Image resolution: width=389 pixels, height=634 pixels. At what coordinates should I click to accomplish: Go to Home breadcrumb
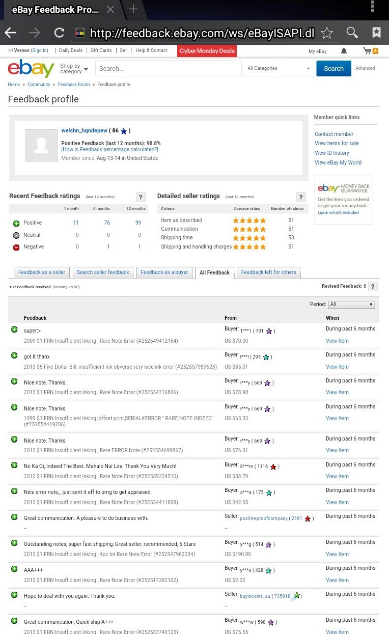pyautogui.click(x=14, y=85)
